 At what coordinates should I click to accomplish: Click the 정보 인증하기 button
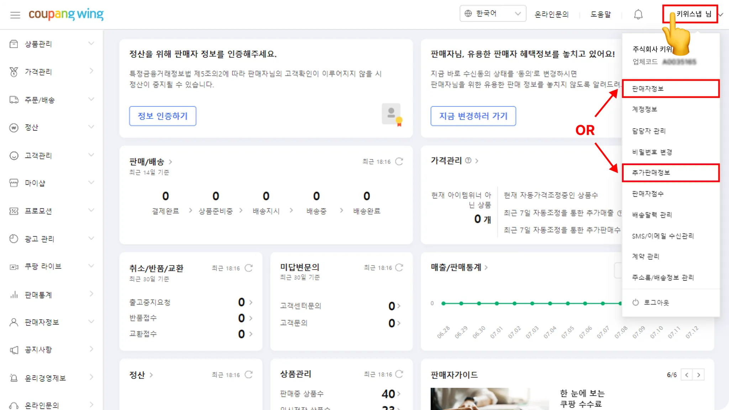(162, 116)
